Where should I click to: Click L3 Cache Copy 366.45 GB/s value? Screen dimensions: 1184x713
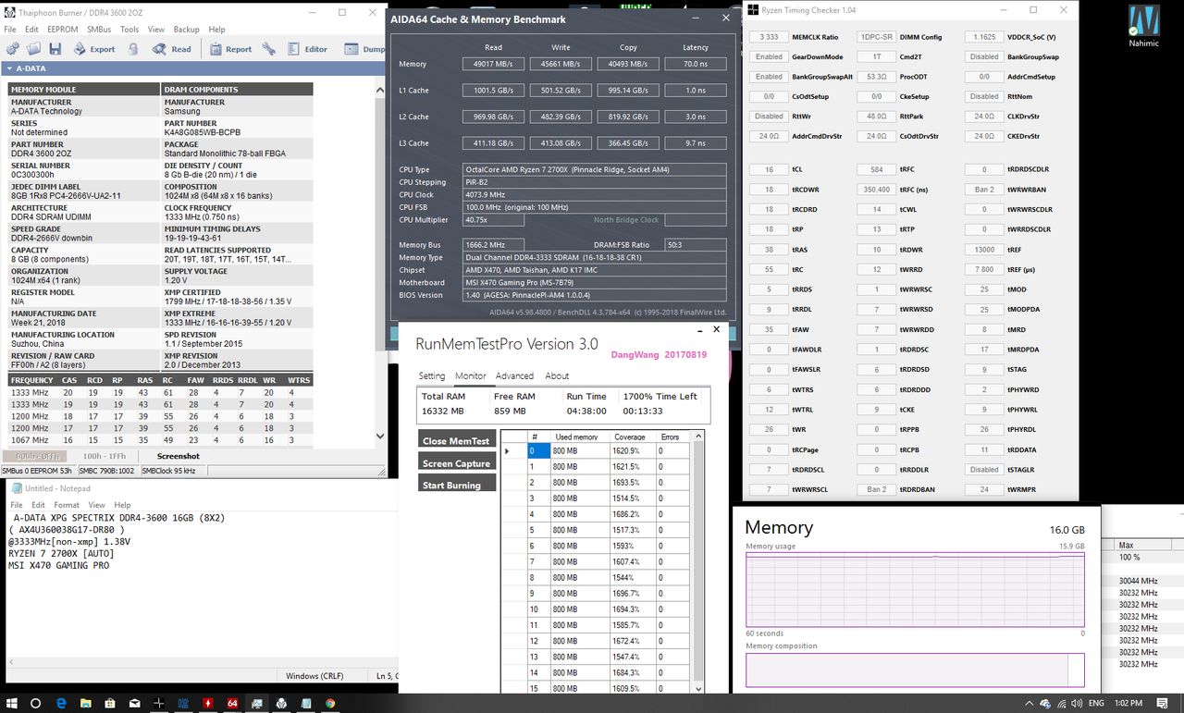click(629, 143)
